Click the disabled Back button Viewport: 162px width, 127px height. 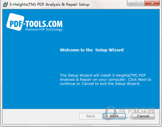[91, 116]
